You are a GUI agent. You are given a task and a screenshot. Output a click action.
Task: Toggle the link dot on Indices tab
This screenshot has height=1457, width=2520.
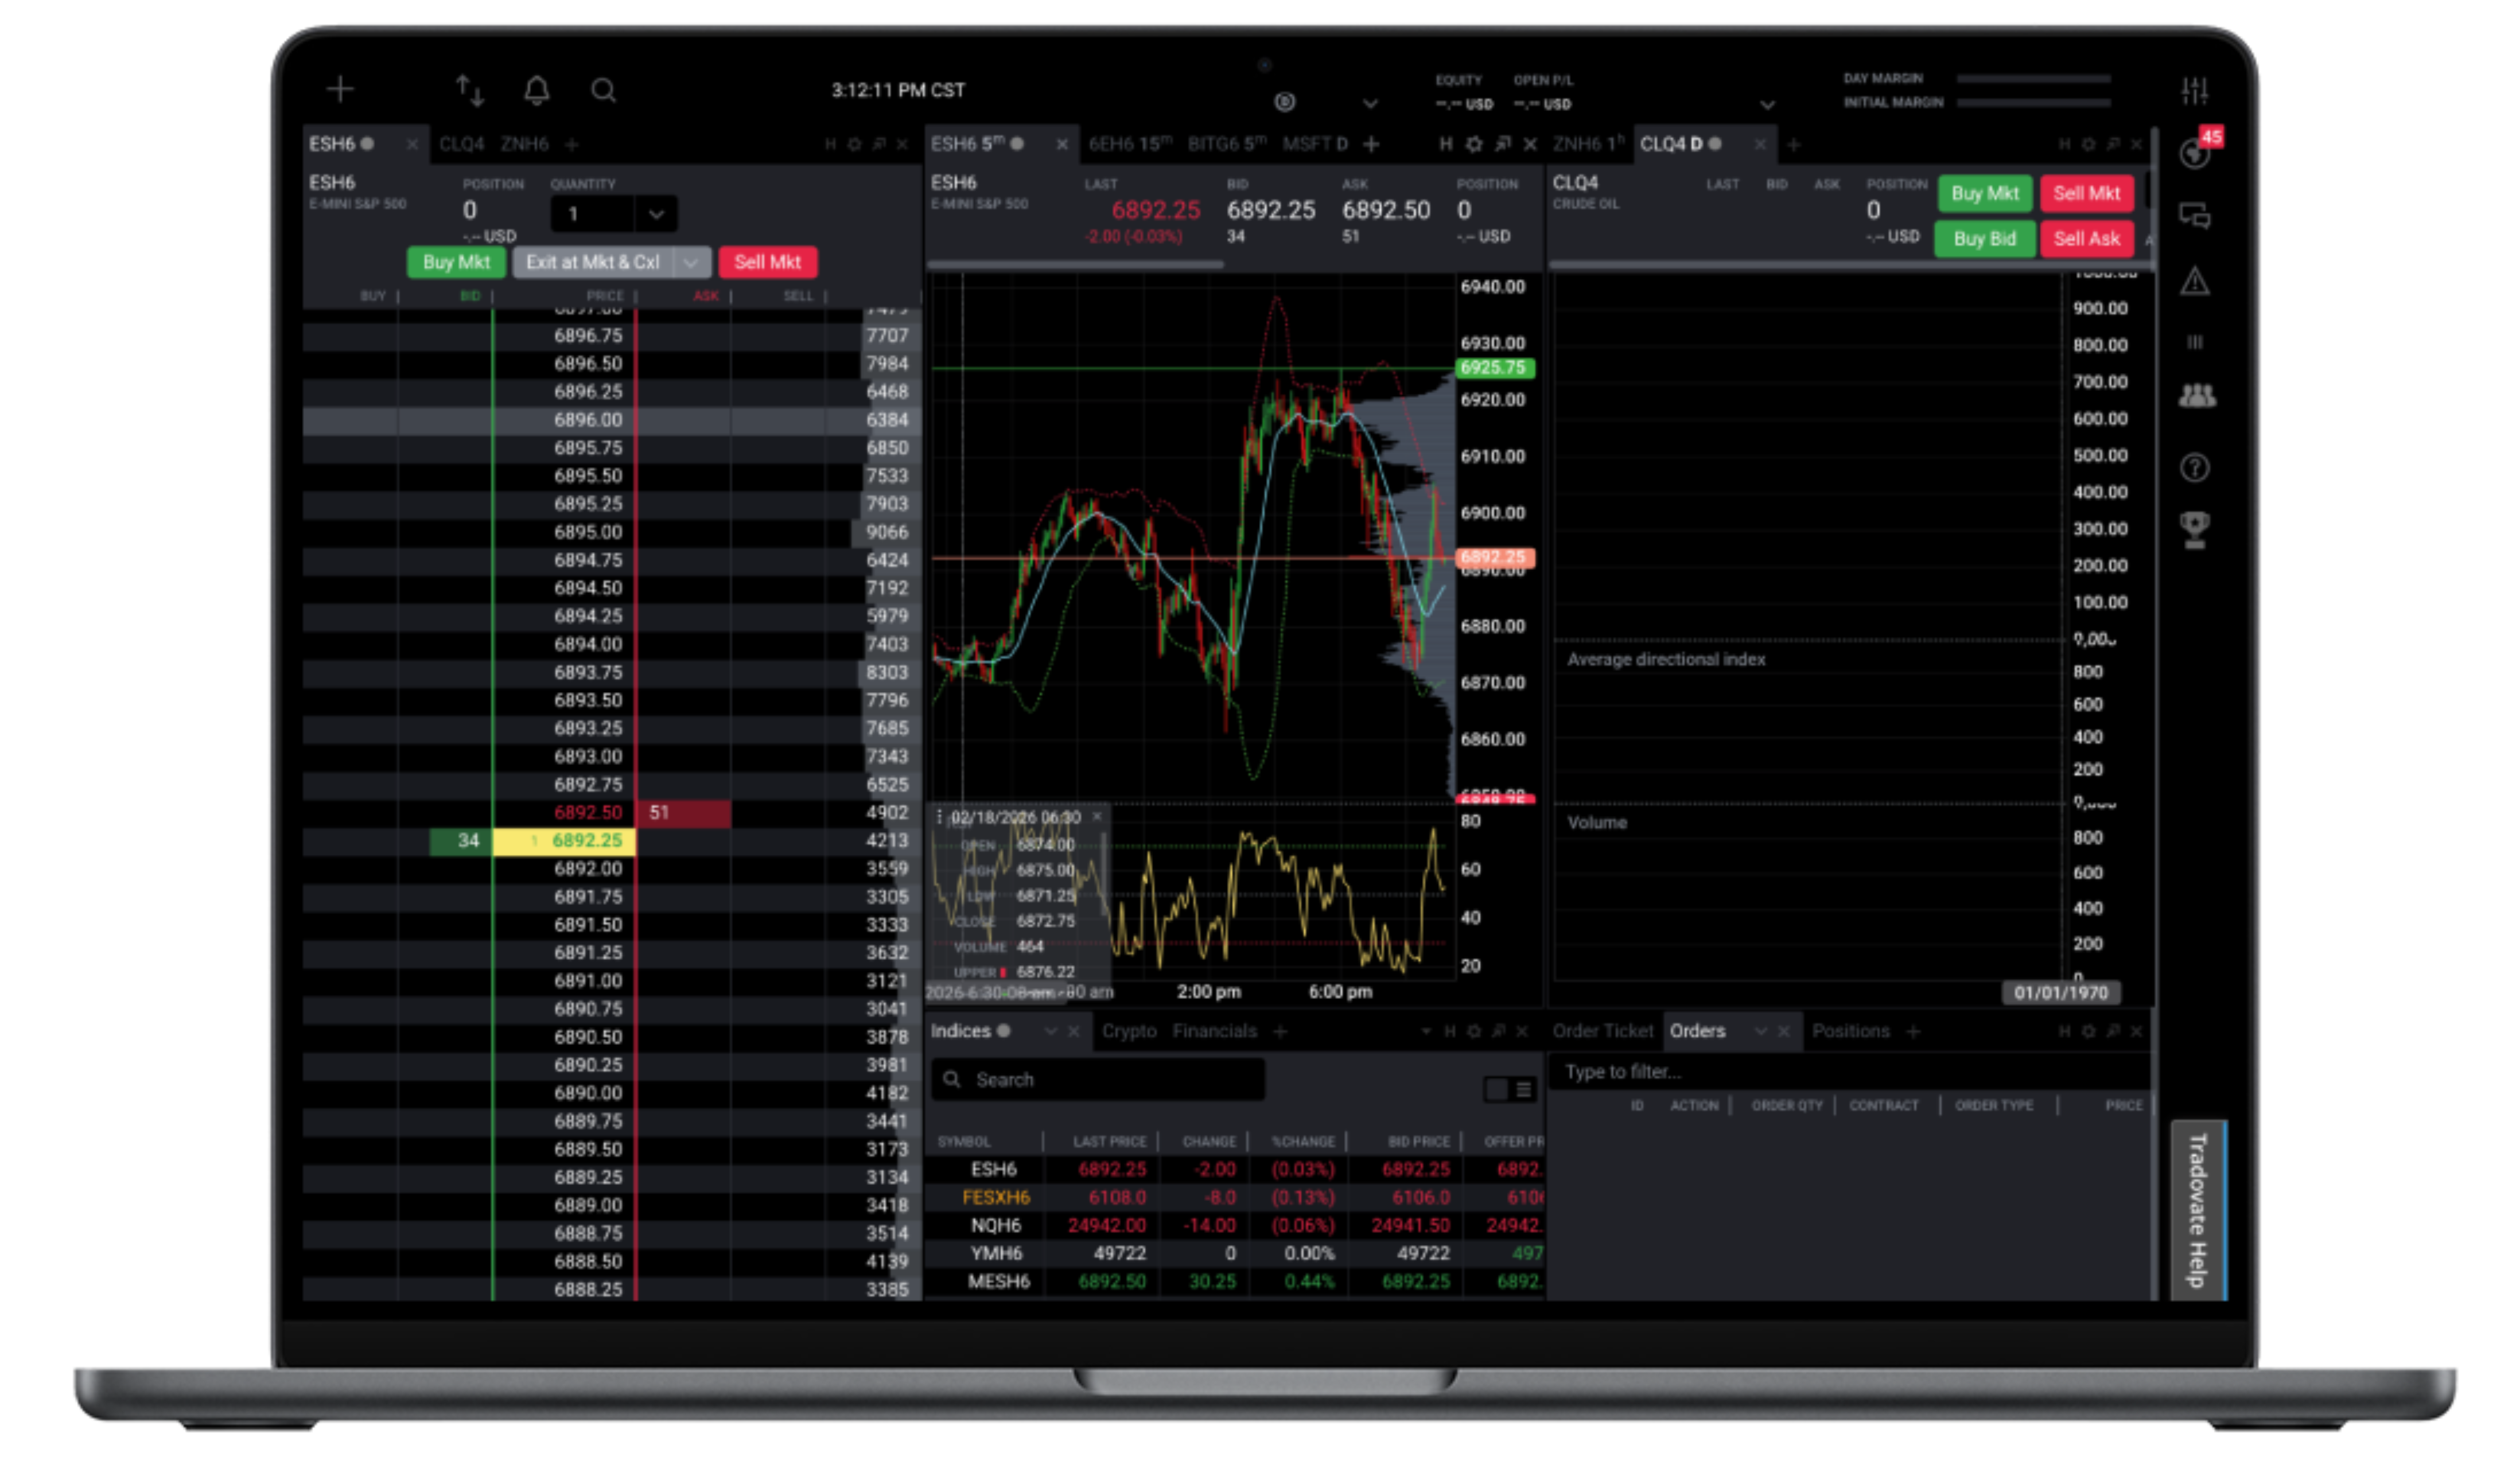pos(1003,1031)
